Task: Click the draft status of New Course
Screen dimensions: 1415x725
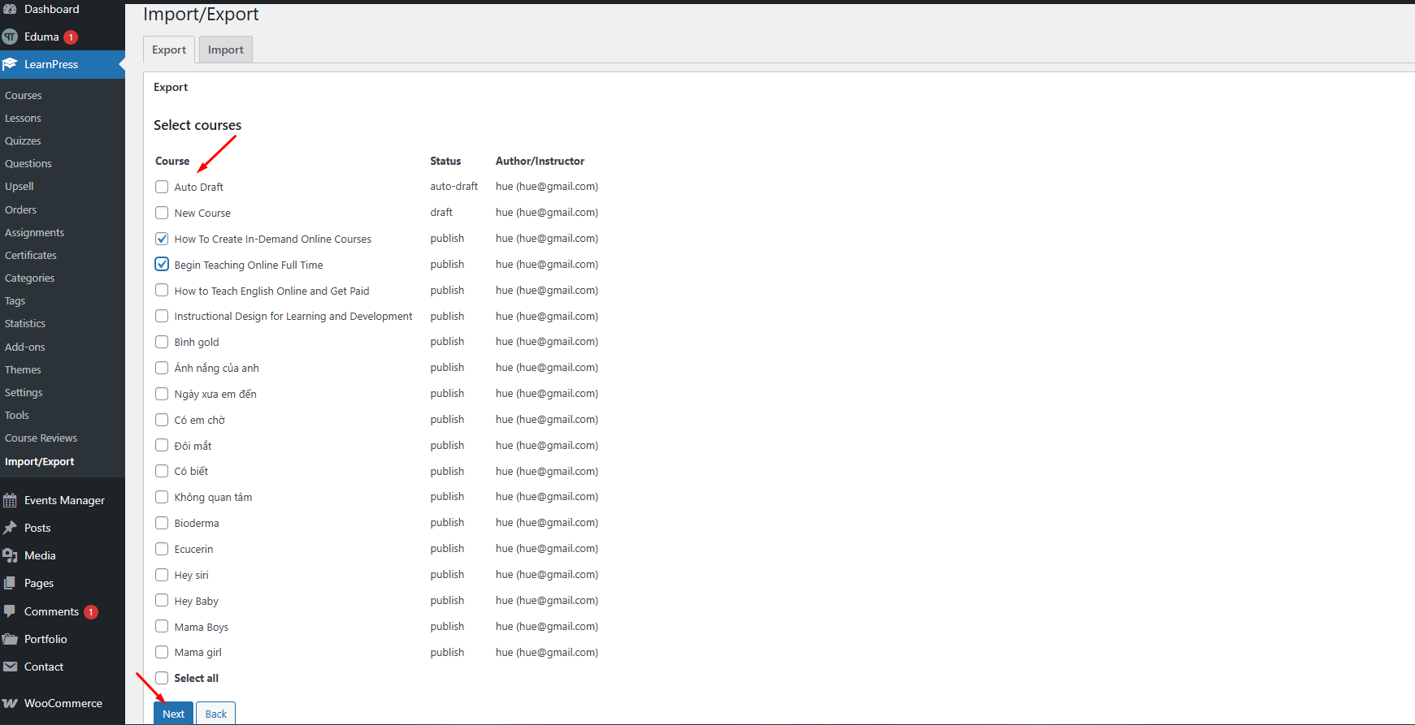Action: (x=441, y=212)
